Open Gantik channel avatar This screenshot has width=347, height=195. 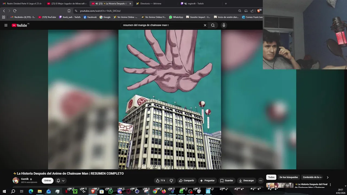16,180
